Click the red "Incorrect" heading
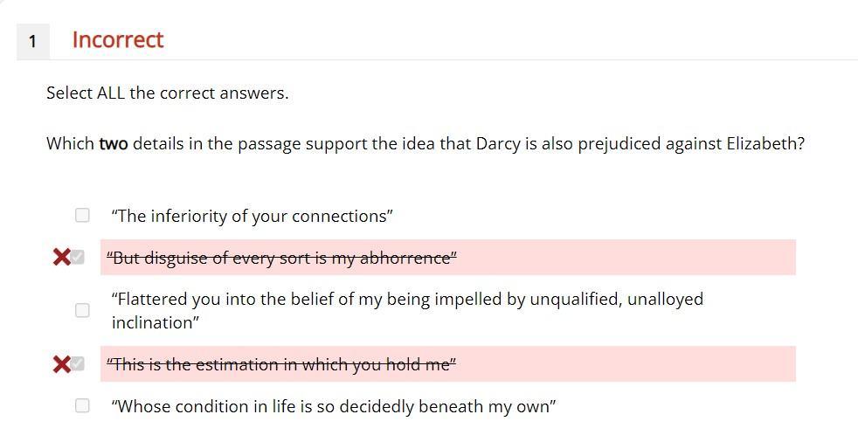This screenshot has width=858, height=442. pyautogui.click(x=118, y=40)
